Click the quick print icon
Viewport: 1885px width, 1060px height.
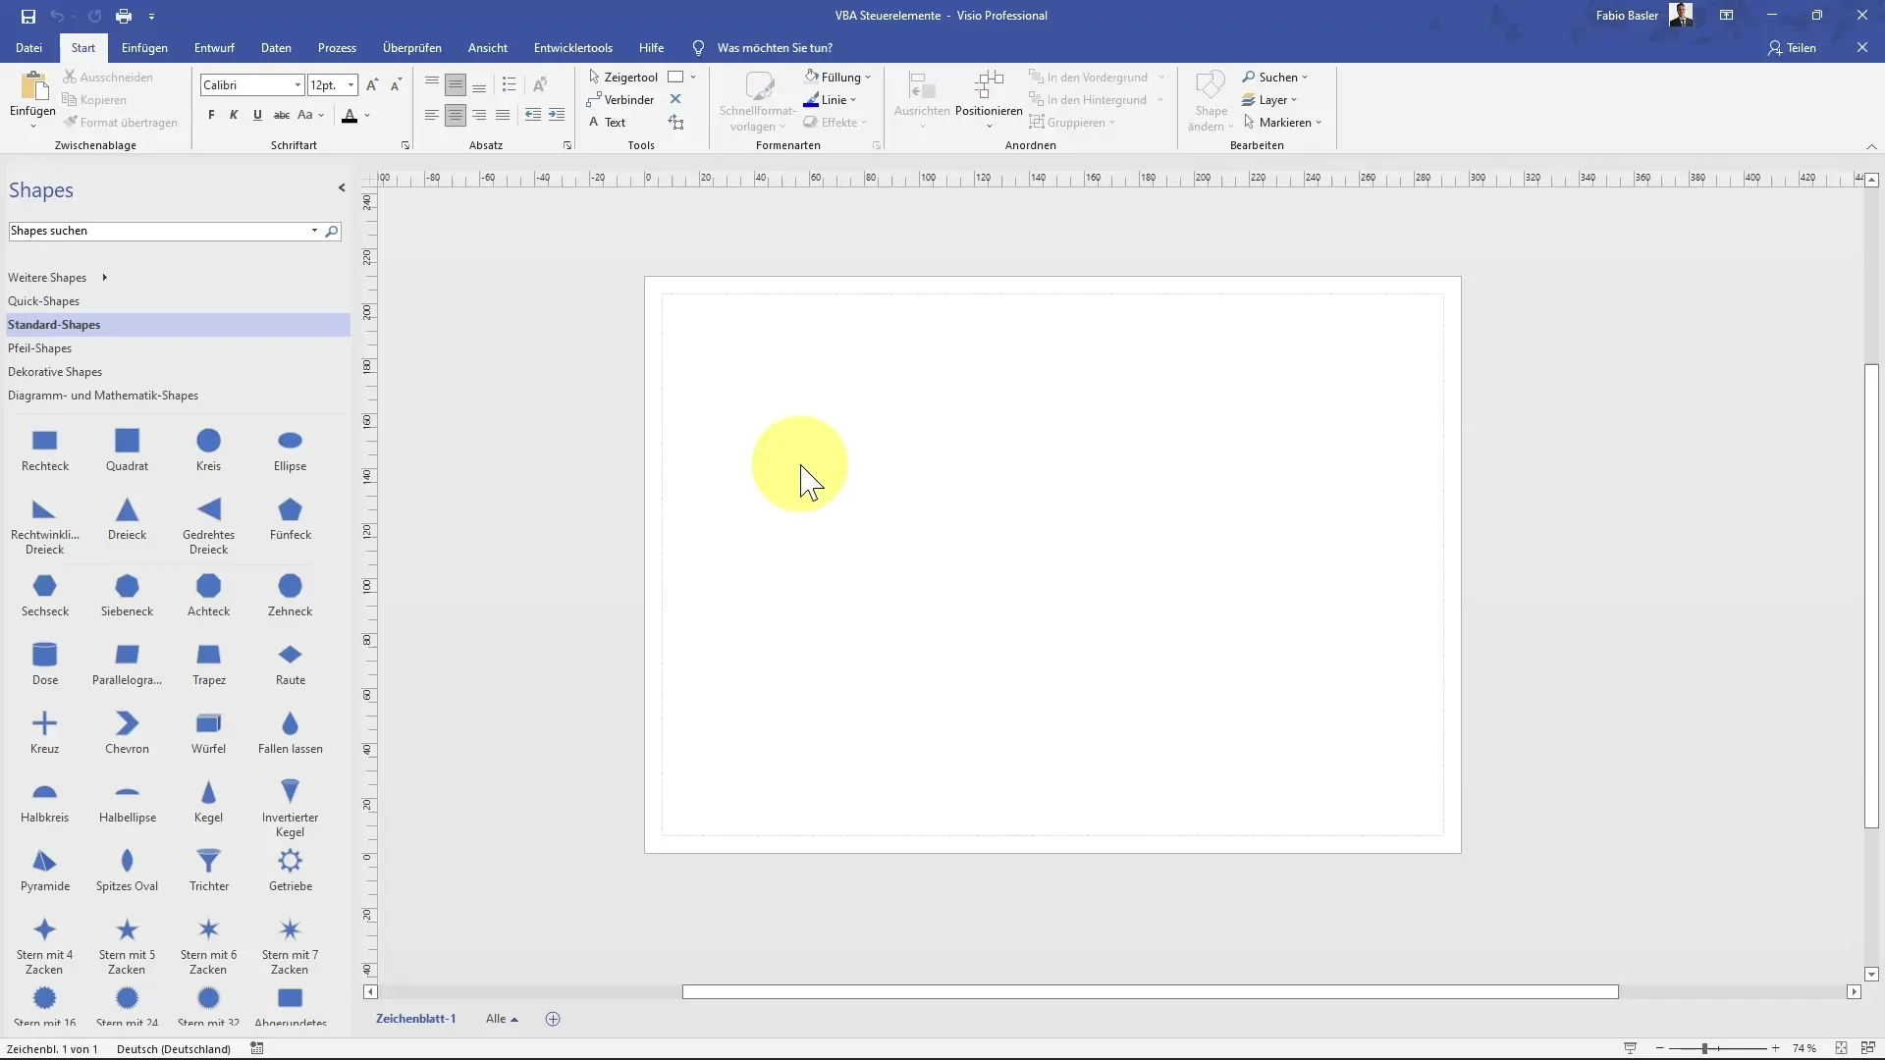click(124, 16)
